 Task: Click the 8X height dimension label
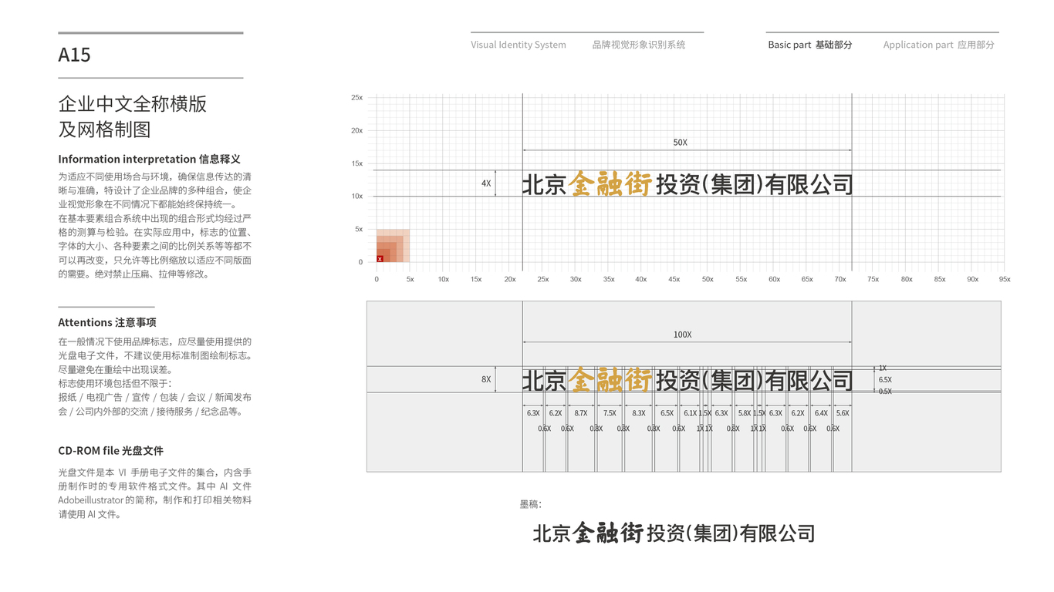(486, 379)
